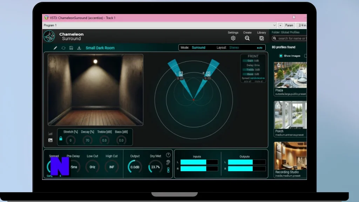Pin the plugin window on top

294,18
